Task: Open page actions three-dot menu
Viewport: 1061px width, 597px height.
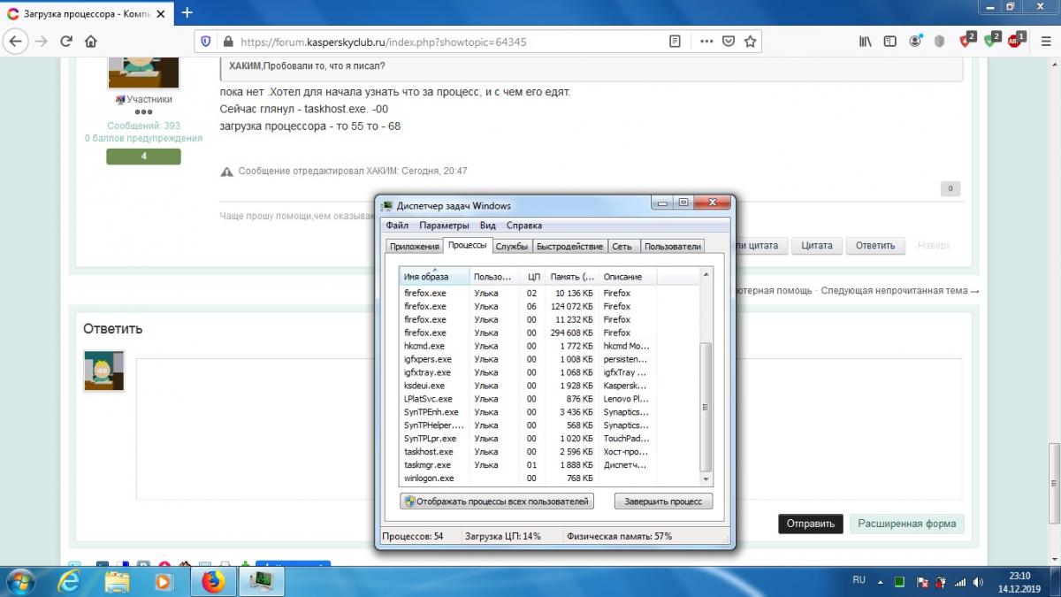Action: tap(706, 42)
